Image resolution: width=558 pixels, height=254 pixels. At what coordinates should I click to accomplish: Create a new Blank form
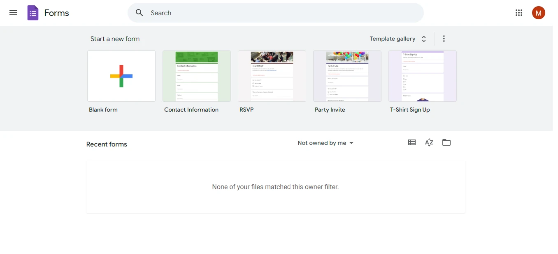pos(121,76)
